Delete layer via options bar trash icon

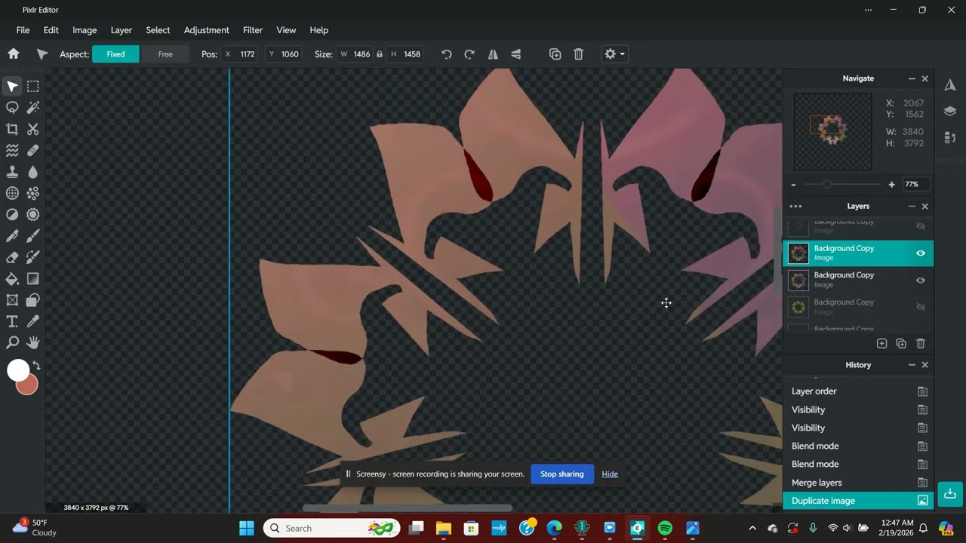click(578, 54)
